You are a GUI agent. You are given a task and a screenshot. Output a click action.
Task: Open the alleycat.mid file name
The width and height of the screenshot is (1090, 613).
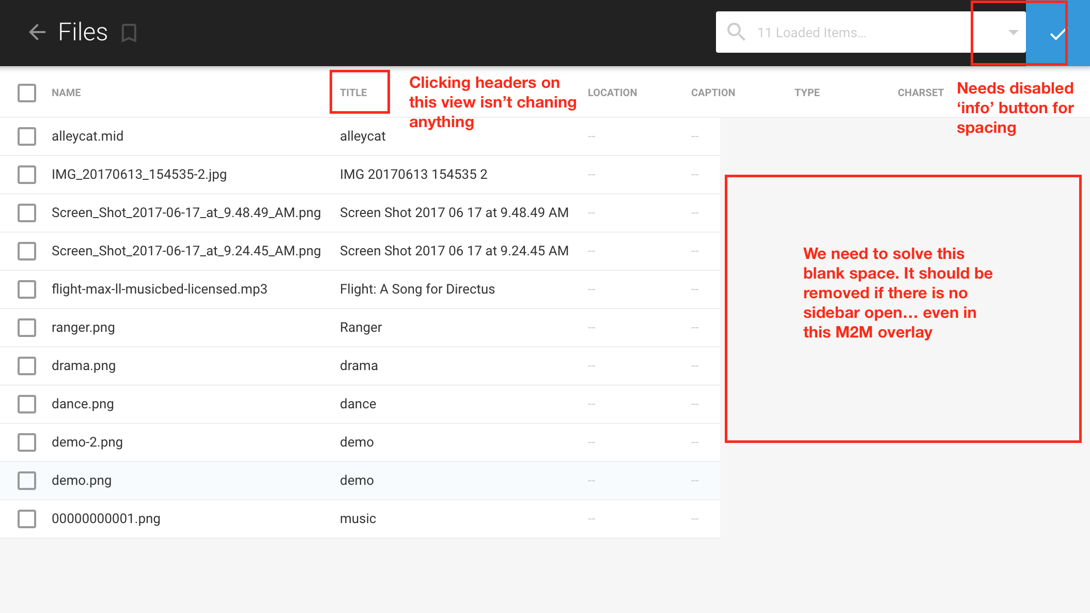coord(87,136)
